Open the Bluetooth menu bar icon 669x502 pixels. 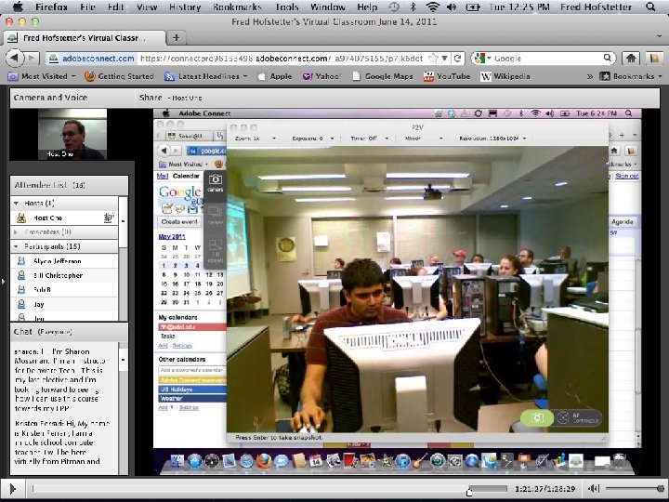(413, 7)
